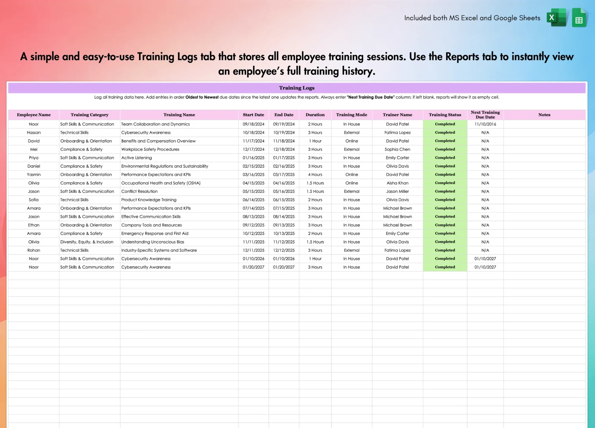595x428 pixels.
Task: Select the end date '06/15/2025'
Action: pyautogui.click(x=284, y=200)
